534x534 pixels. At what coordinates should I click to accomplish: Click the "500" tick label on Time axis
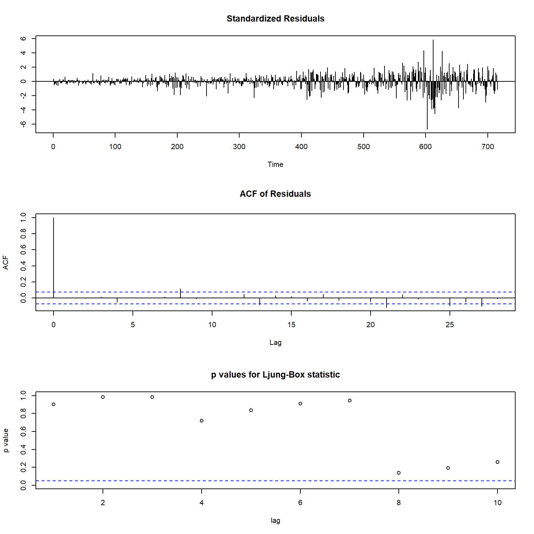[364, 147]
